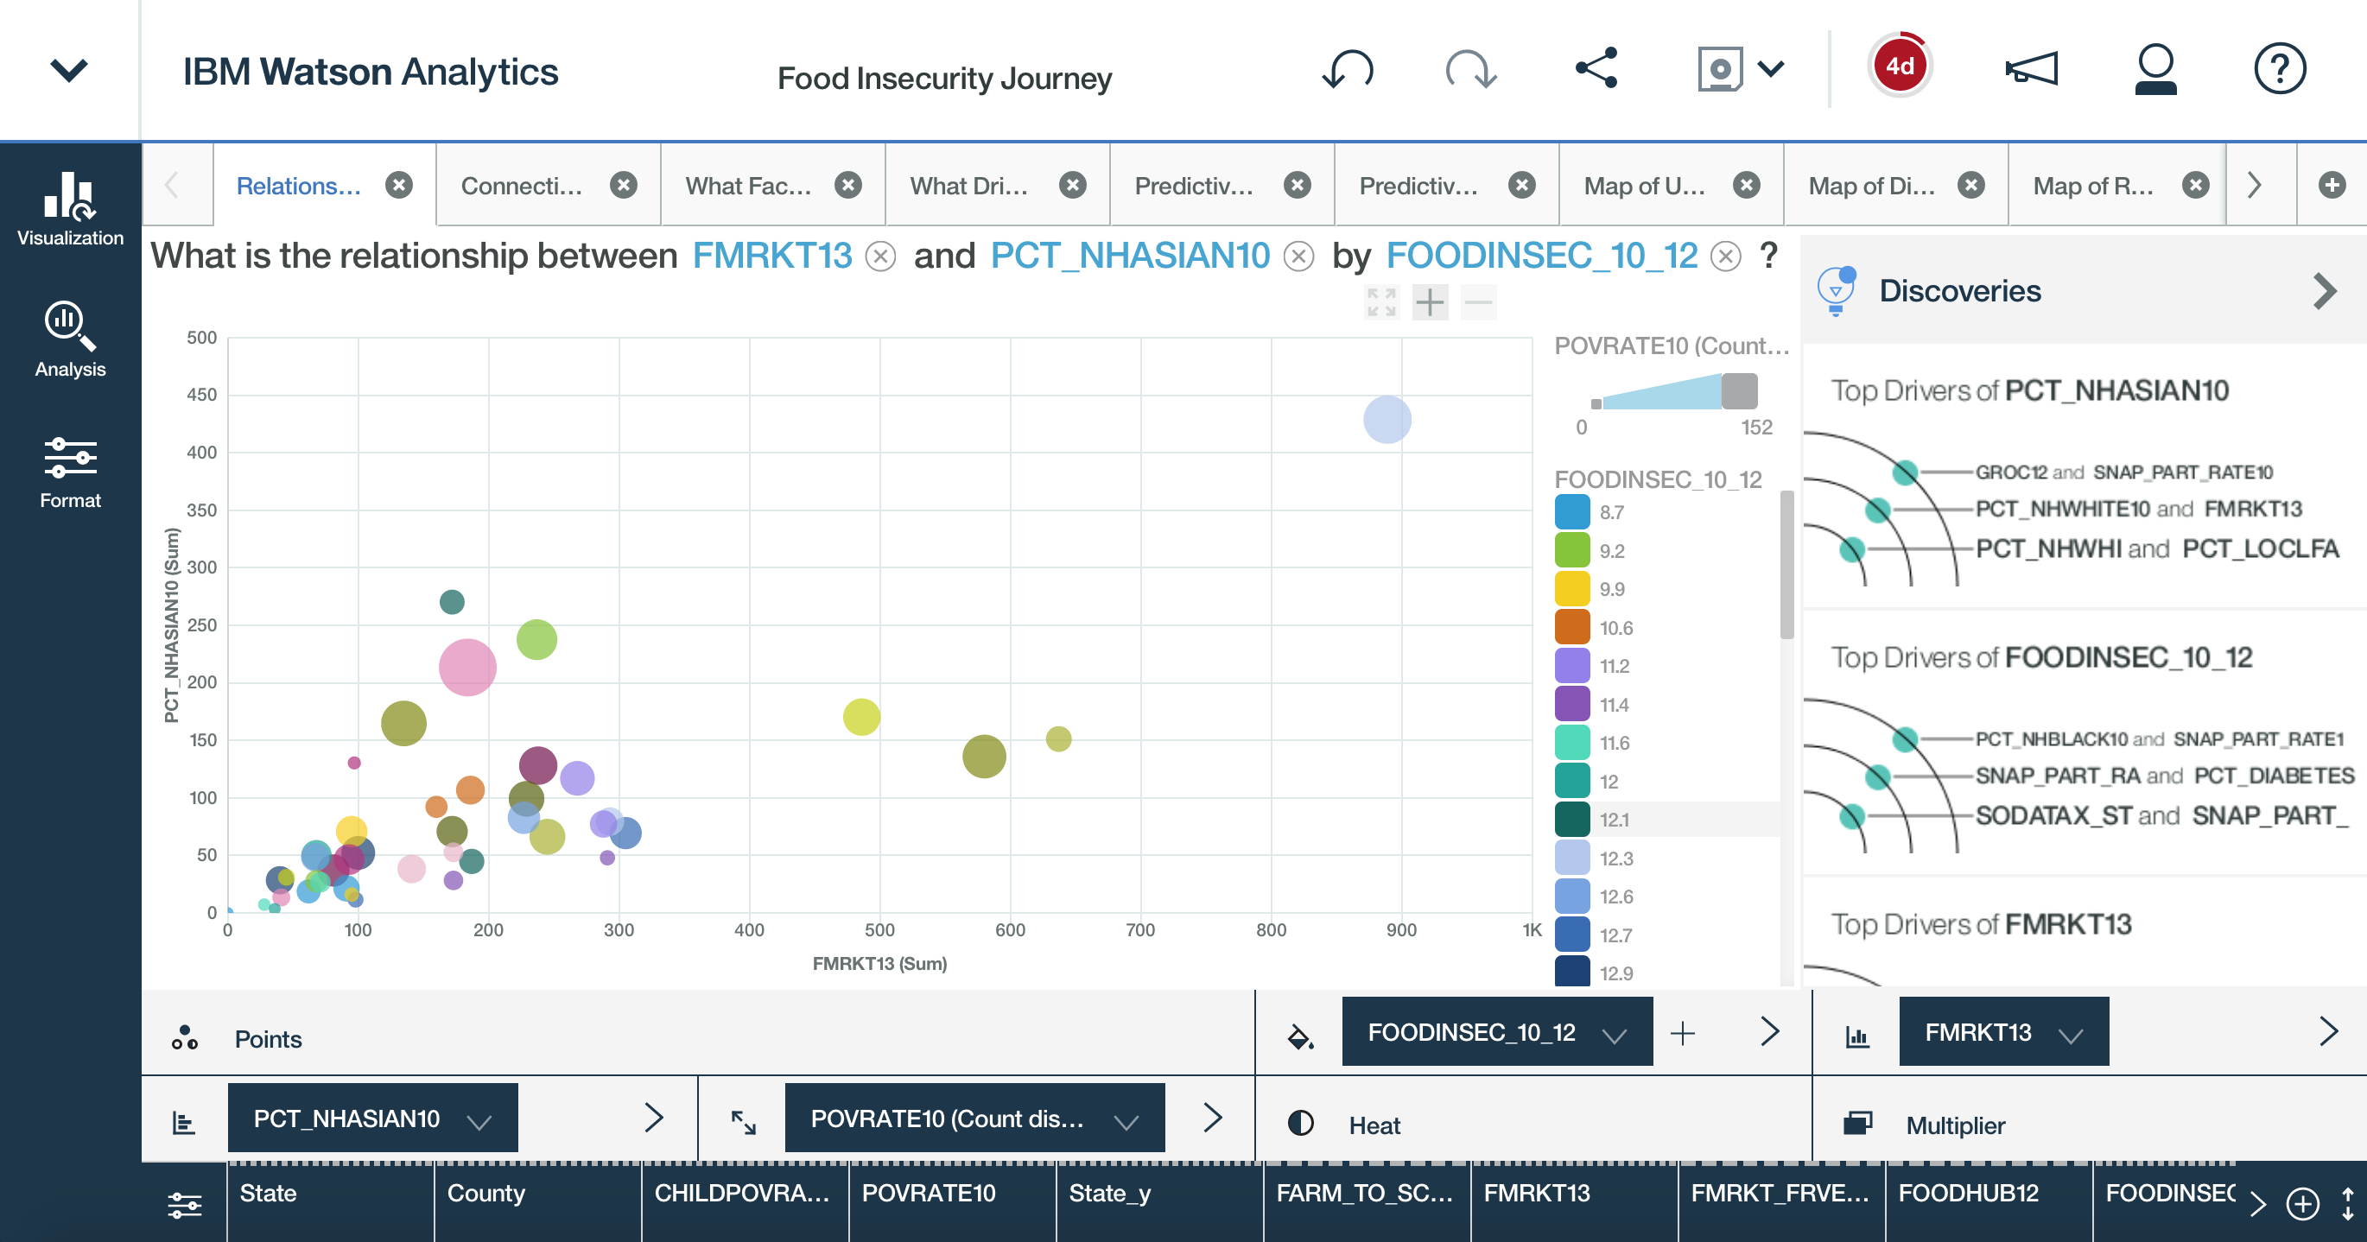This screenshot has width=2367, height=1242.
Task: Remove PCT_NHASIAN10 from the question
Action: (1298, 257)
